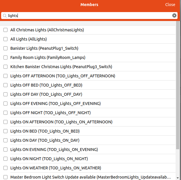The image size is (181, 180).
Task: Select the Lights OFF BED item
Action: coord(5,85)
